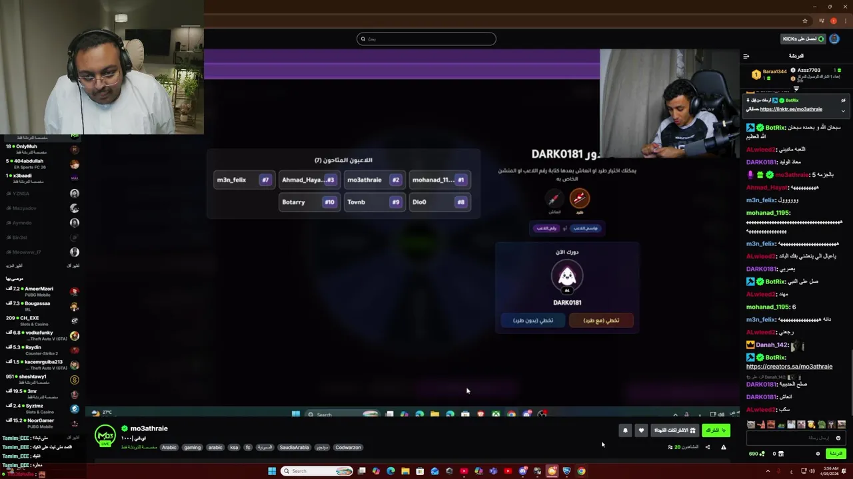Screen dimensions: 853x479
Task: Click the emoji picker icon in message box
Action: point(838,438)
